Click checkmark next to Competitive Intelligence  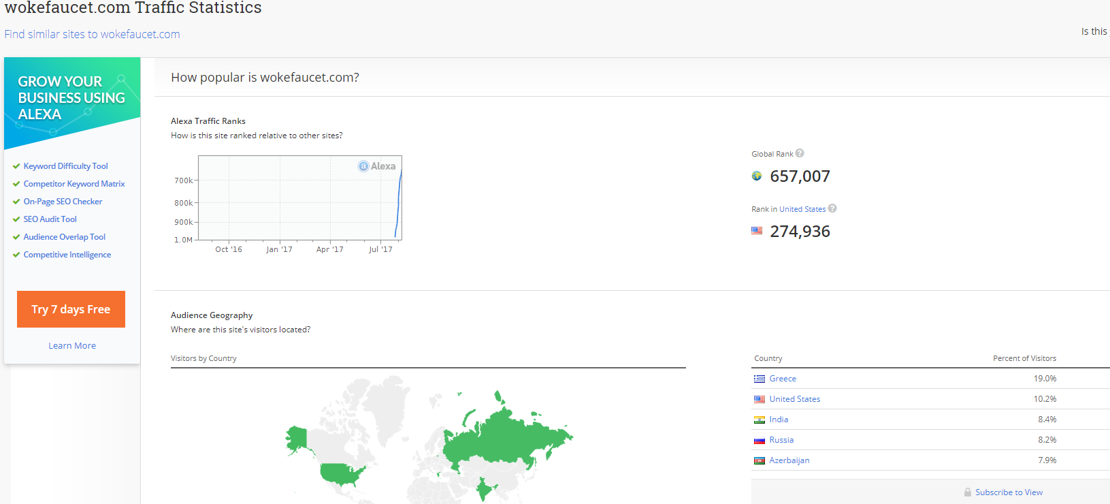tap(16, 255)
